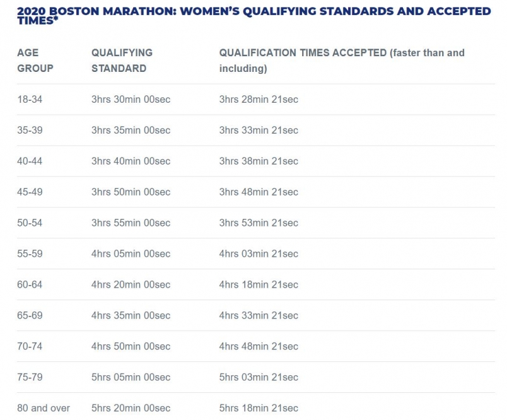
Task: Click the 4hrs 35min 00sec qualifying standard
Action: tap(131, 315)
